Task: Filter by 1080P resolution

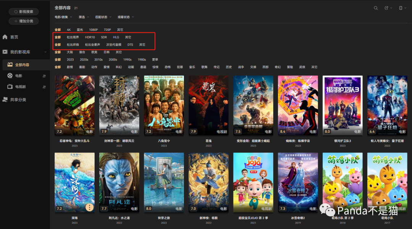Action: [x=93, y=30]
